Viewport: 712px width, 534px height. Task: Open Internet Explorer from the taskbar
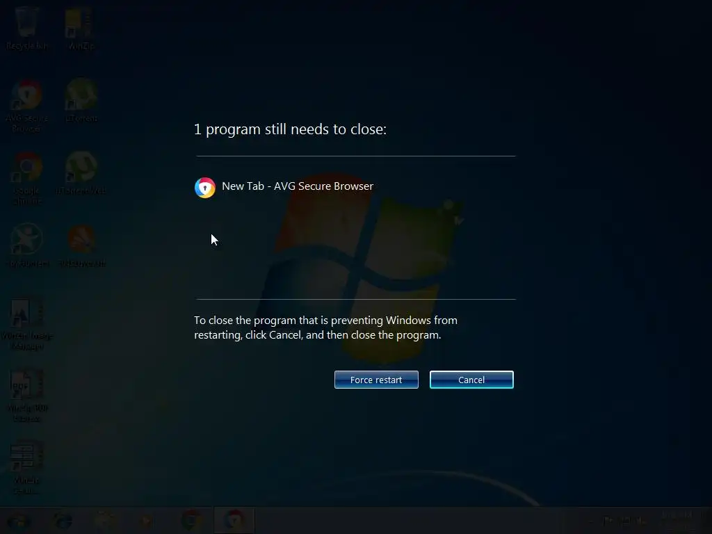click(62, 520)
